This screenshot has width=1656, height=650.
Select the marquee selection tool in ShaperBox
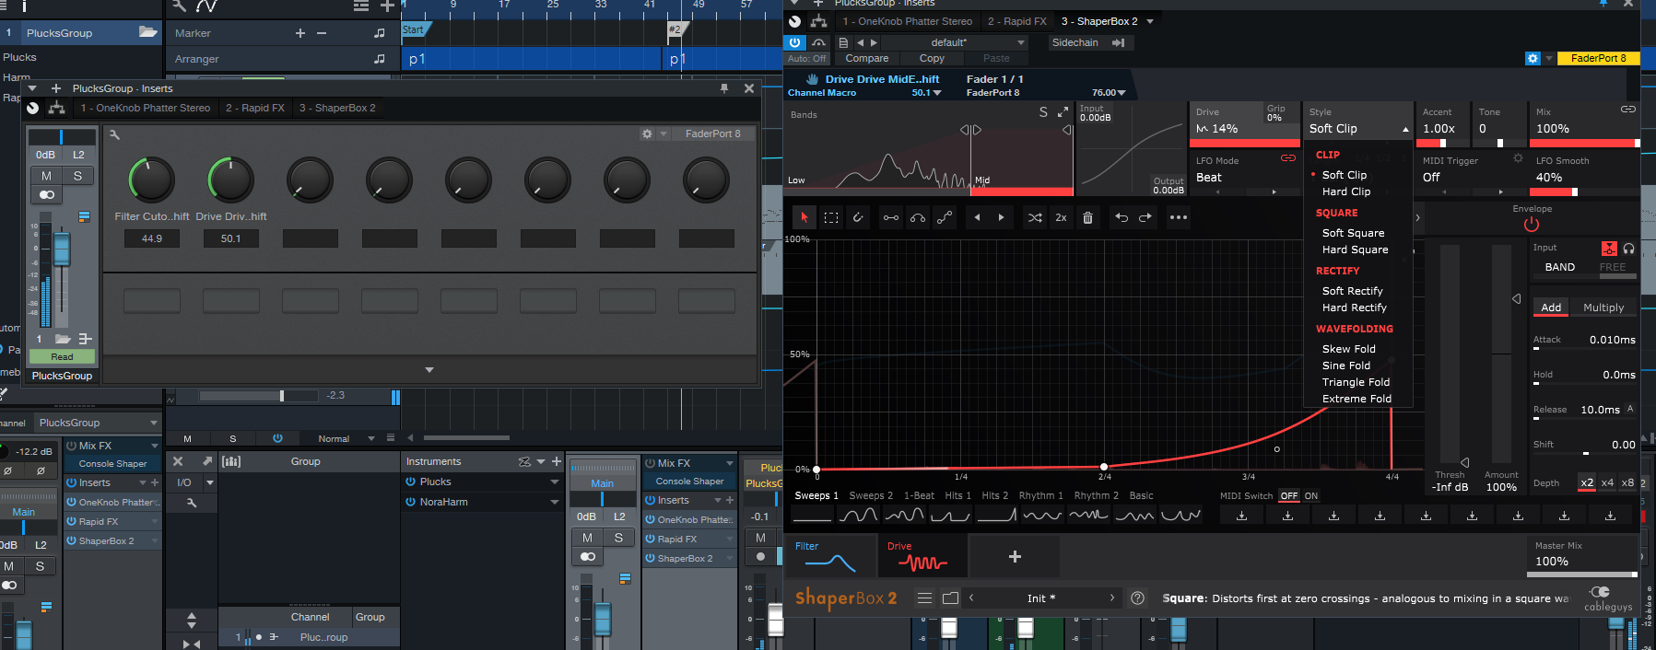coord(831,218)
